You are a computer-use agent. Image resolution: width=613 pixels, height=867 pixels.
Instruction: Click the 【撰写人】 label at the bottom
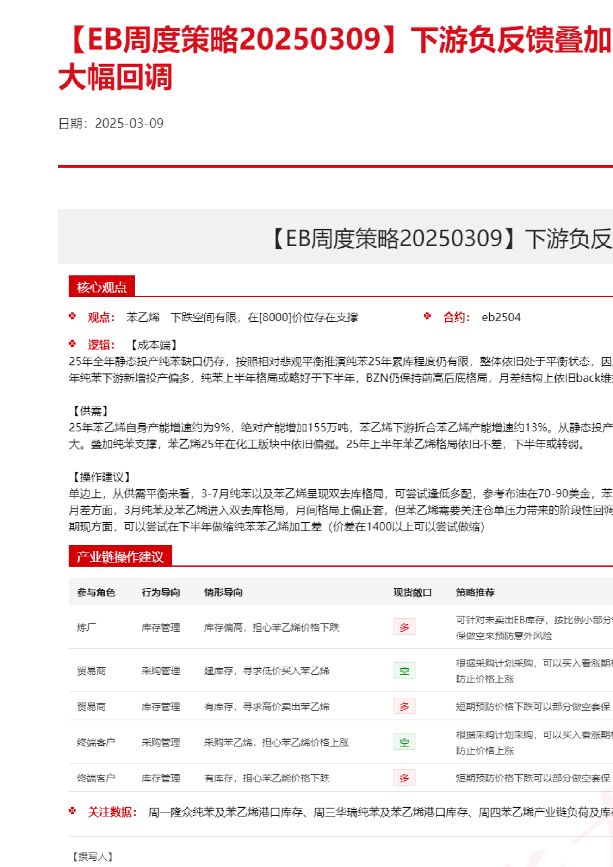pos(93,857)
